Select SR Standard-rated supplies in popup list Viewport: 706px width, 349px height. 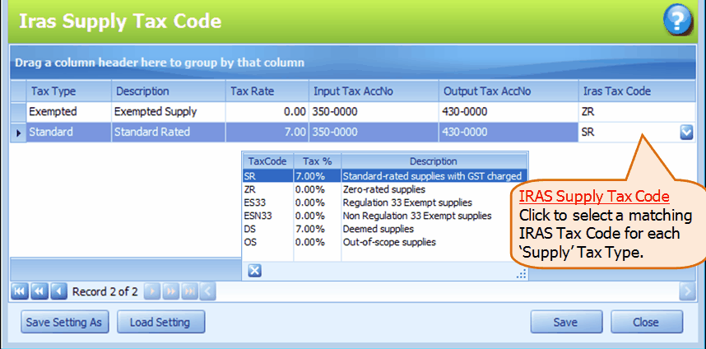(385, 175)
